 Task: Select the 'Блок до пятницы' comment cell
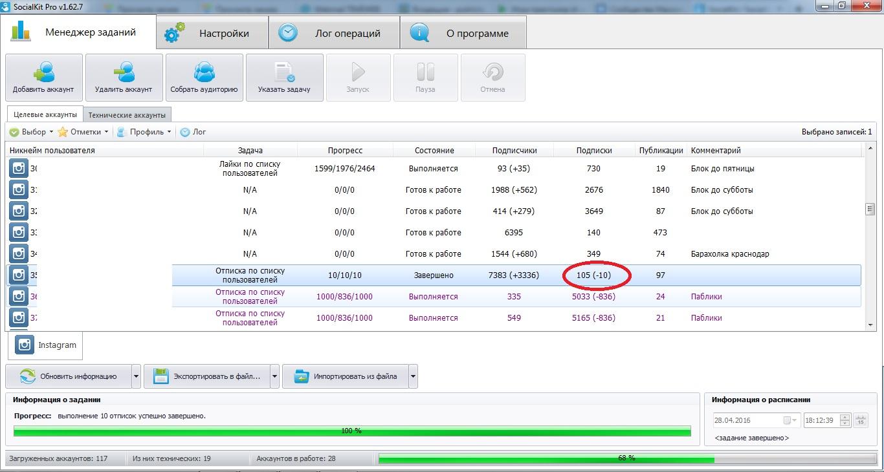pos(775,169)
